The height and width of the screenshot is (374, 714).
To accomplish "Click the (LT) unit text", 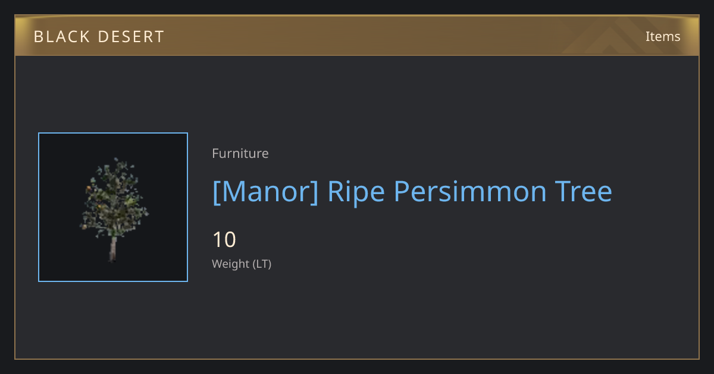I will click(262, 264).
